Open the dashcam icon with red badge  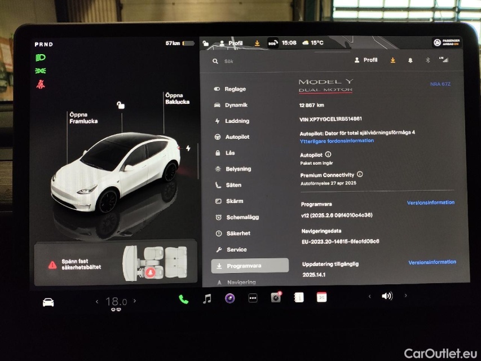tap(276, 297)
